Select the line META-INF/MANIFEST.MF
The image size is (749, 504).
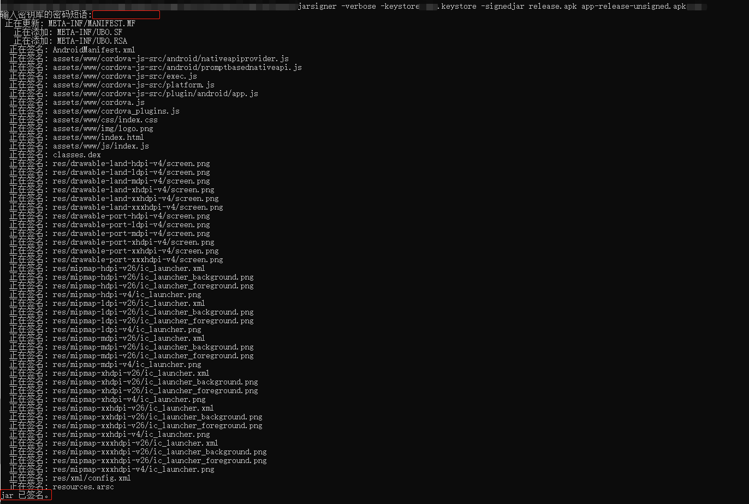pos(70,23)
